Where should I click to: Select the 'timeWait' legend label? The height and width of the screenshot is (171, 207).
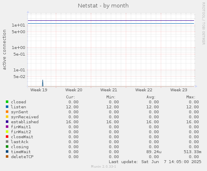[21, 152]
